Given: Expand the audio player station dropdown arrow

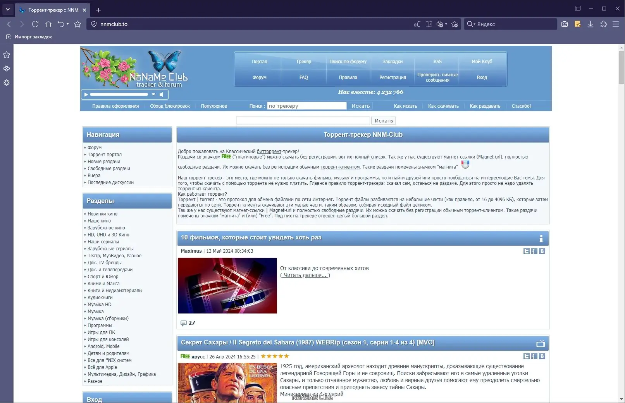Looking at the screenshot, I should click(153, 94).
